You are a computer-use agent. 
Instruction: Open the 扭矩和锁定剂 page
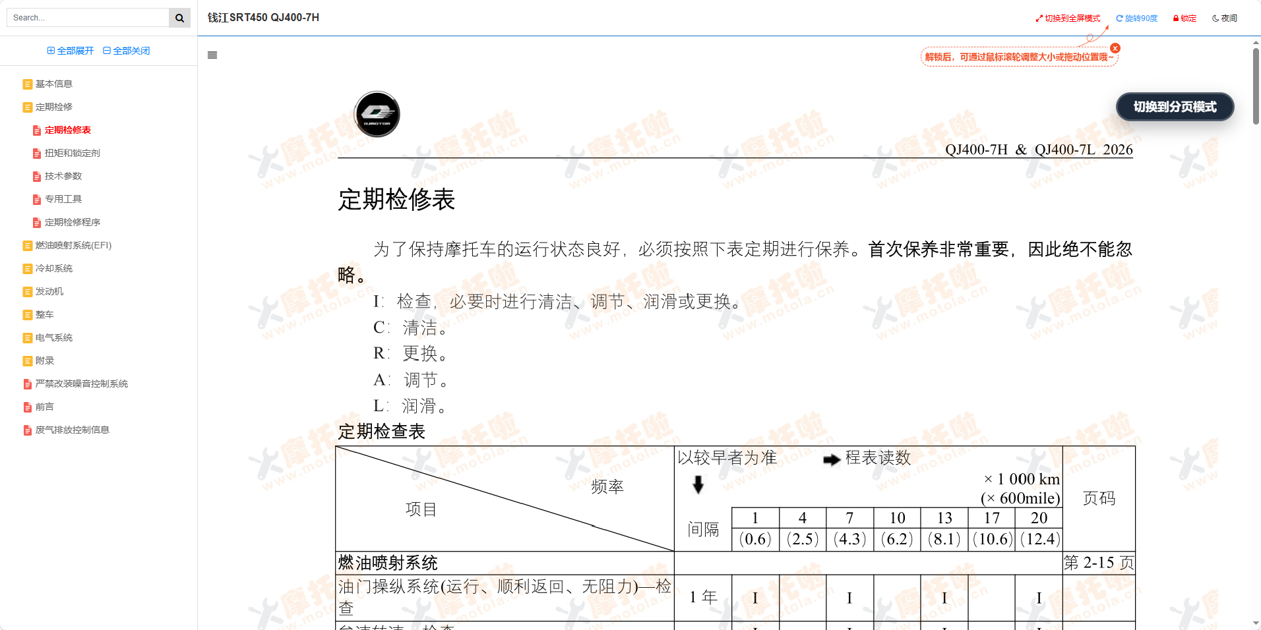tap(73, 153)
